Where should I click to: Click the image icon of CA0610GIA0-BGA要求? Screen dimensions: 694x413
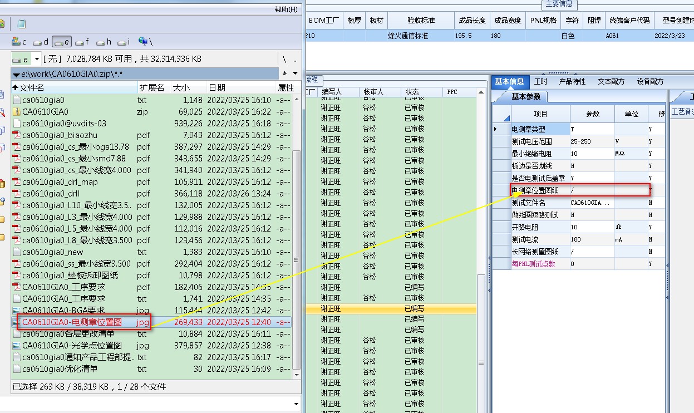[x=17, y=311]
